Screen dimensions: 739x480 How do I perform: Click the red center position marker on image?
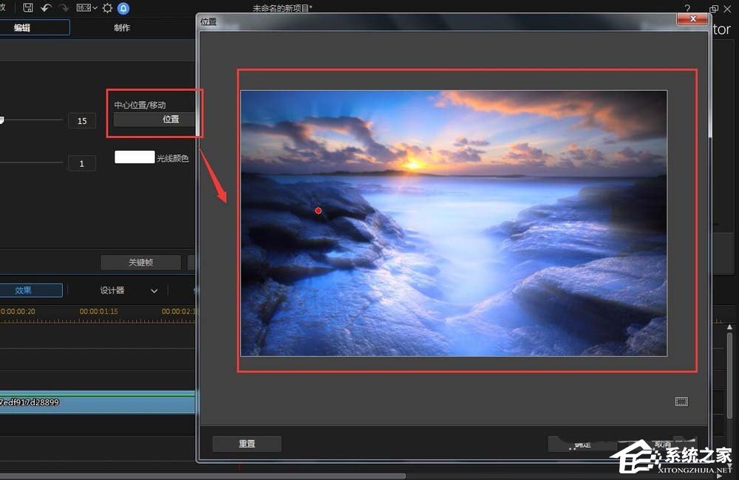coord(319,210)
